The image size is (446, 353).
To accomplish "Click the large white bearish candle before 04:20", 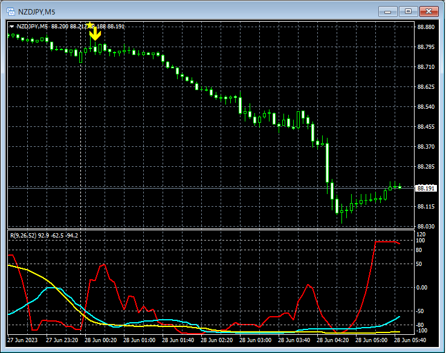I will click(327, 162).
